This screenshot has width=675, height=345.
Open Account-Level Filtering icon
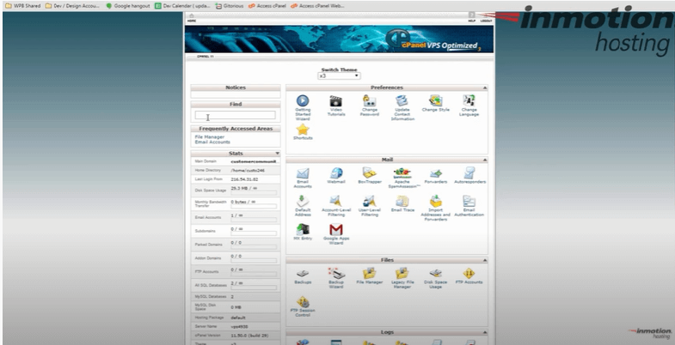335,202
